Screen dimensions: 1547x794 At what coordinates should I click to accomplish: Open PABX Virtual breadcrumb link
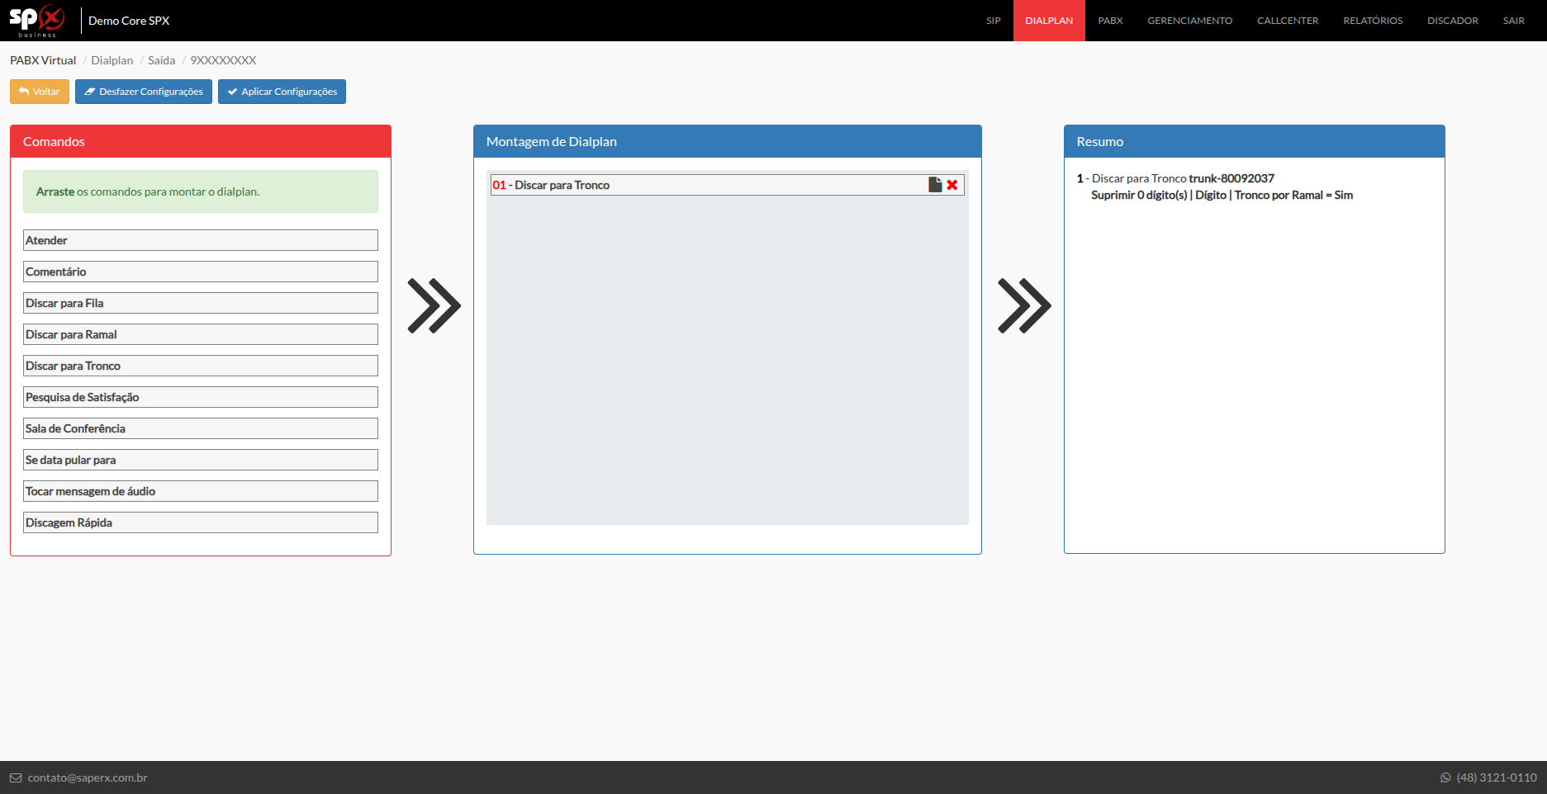43,60
